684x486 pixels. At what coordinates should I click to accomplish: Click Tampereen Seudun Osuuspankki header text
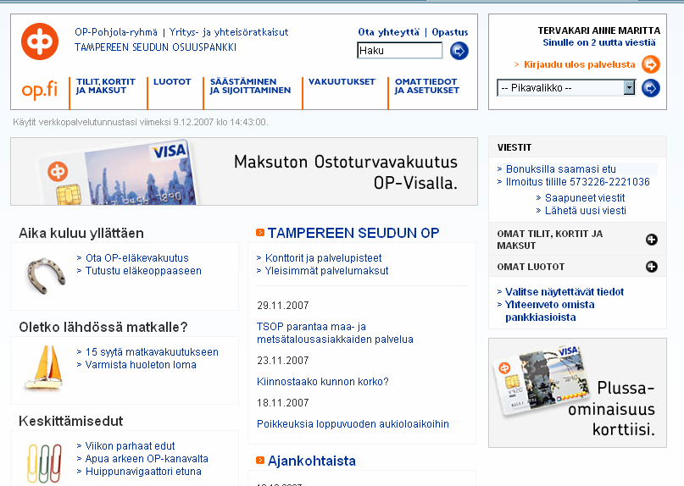156,47
